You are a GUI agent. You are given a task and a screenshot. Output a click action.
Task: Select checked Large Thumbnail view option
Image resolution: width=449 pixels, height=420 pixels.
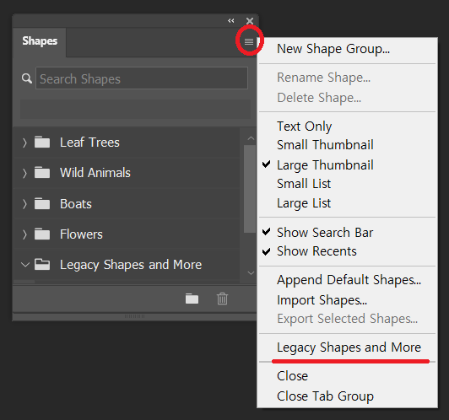[x=325, y=165]
